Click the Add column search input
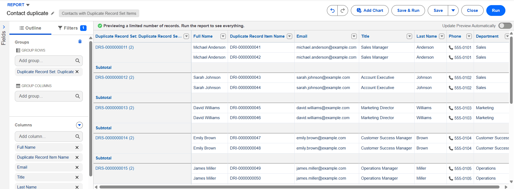Viewport: 514px width, 189px height. (49, 137)
